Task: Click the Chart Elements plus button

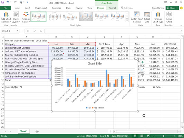Action: tap(143, 62)
